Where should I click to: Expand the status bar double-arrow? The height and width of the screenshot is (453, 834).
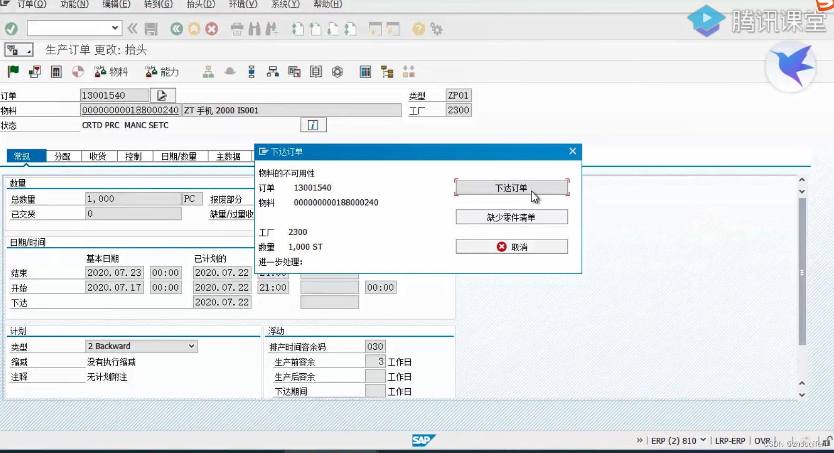pyautogui.click(x=640, y=440)
